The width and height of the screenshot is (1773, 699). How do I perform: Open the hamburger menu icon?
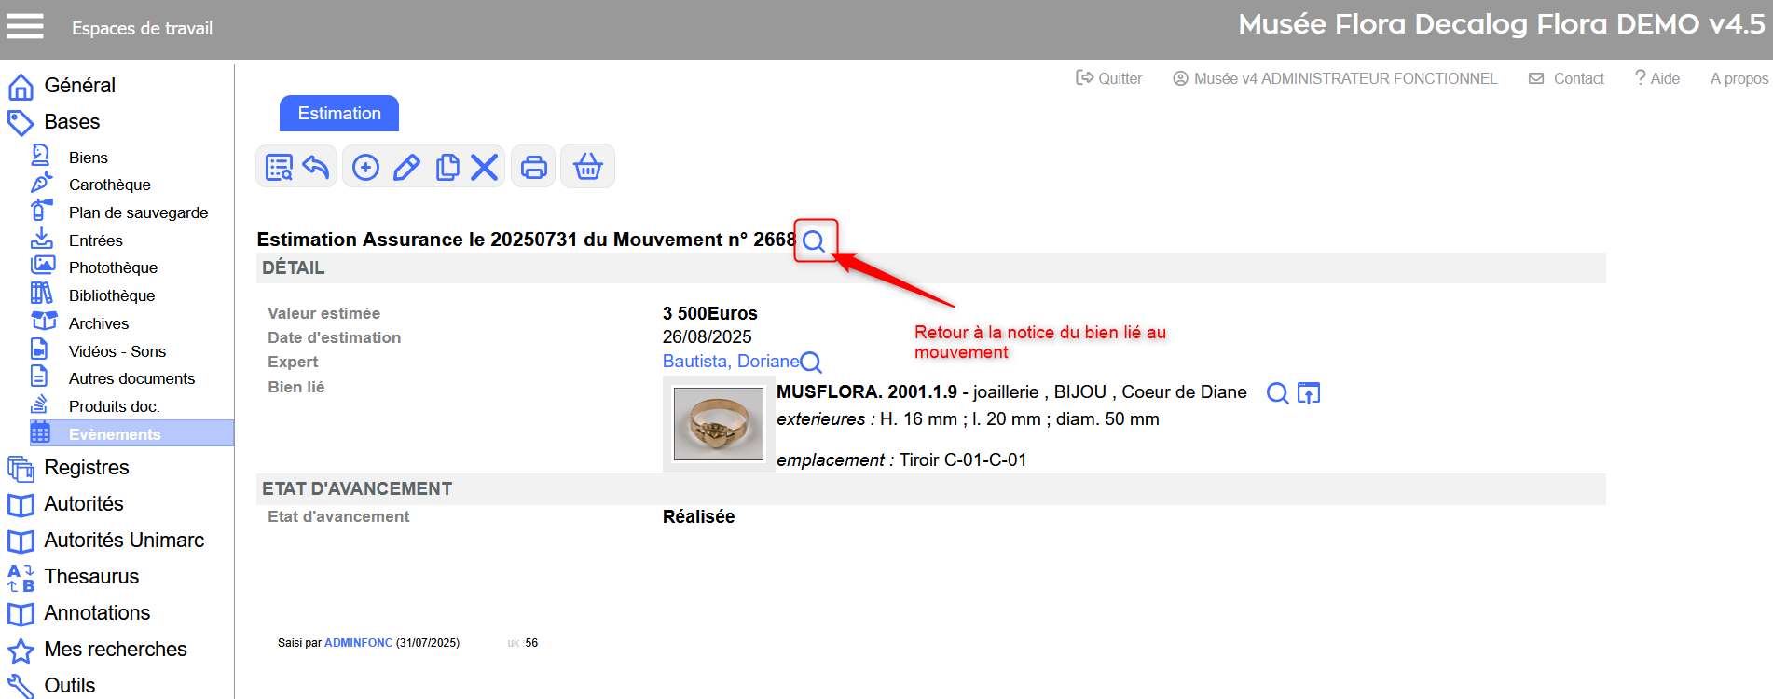25,27
